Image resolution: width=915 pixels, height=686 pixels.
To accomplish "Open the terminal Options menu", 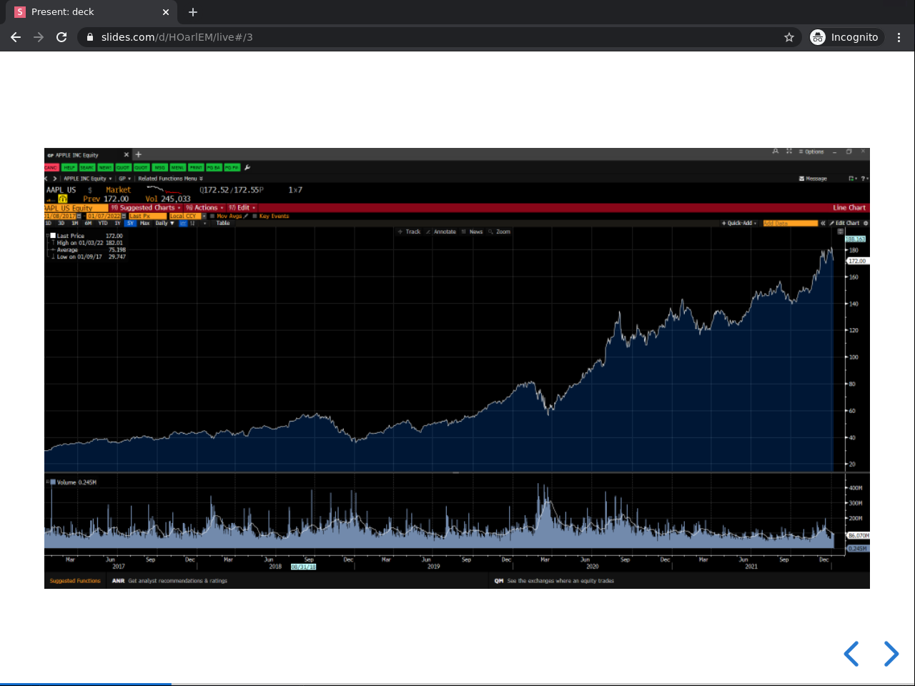I will 811,151.
